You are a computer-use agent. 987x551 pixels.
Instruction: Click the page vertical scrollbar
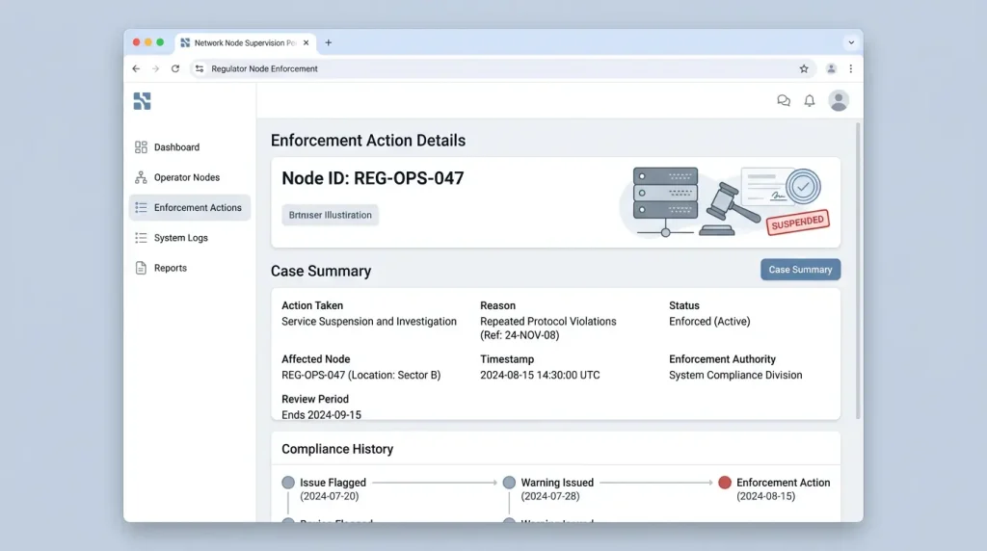(x=857, y=271)
